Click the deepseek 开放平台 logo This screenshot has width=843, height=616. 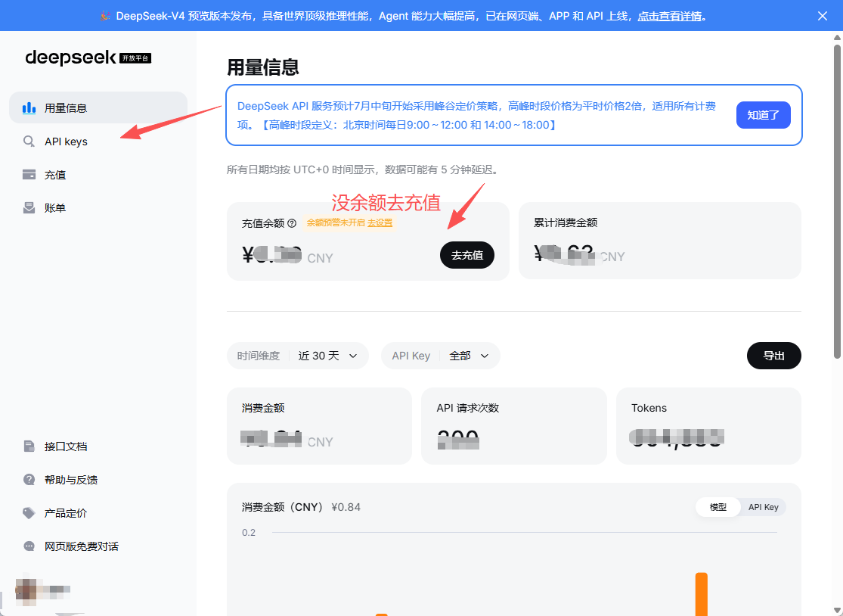pyautogui.click(x=88, y=58)
